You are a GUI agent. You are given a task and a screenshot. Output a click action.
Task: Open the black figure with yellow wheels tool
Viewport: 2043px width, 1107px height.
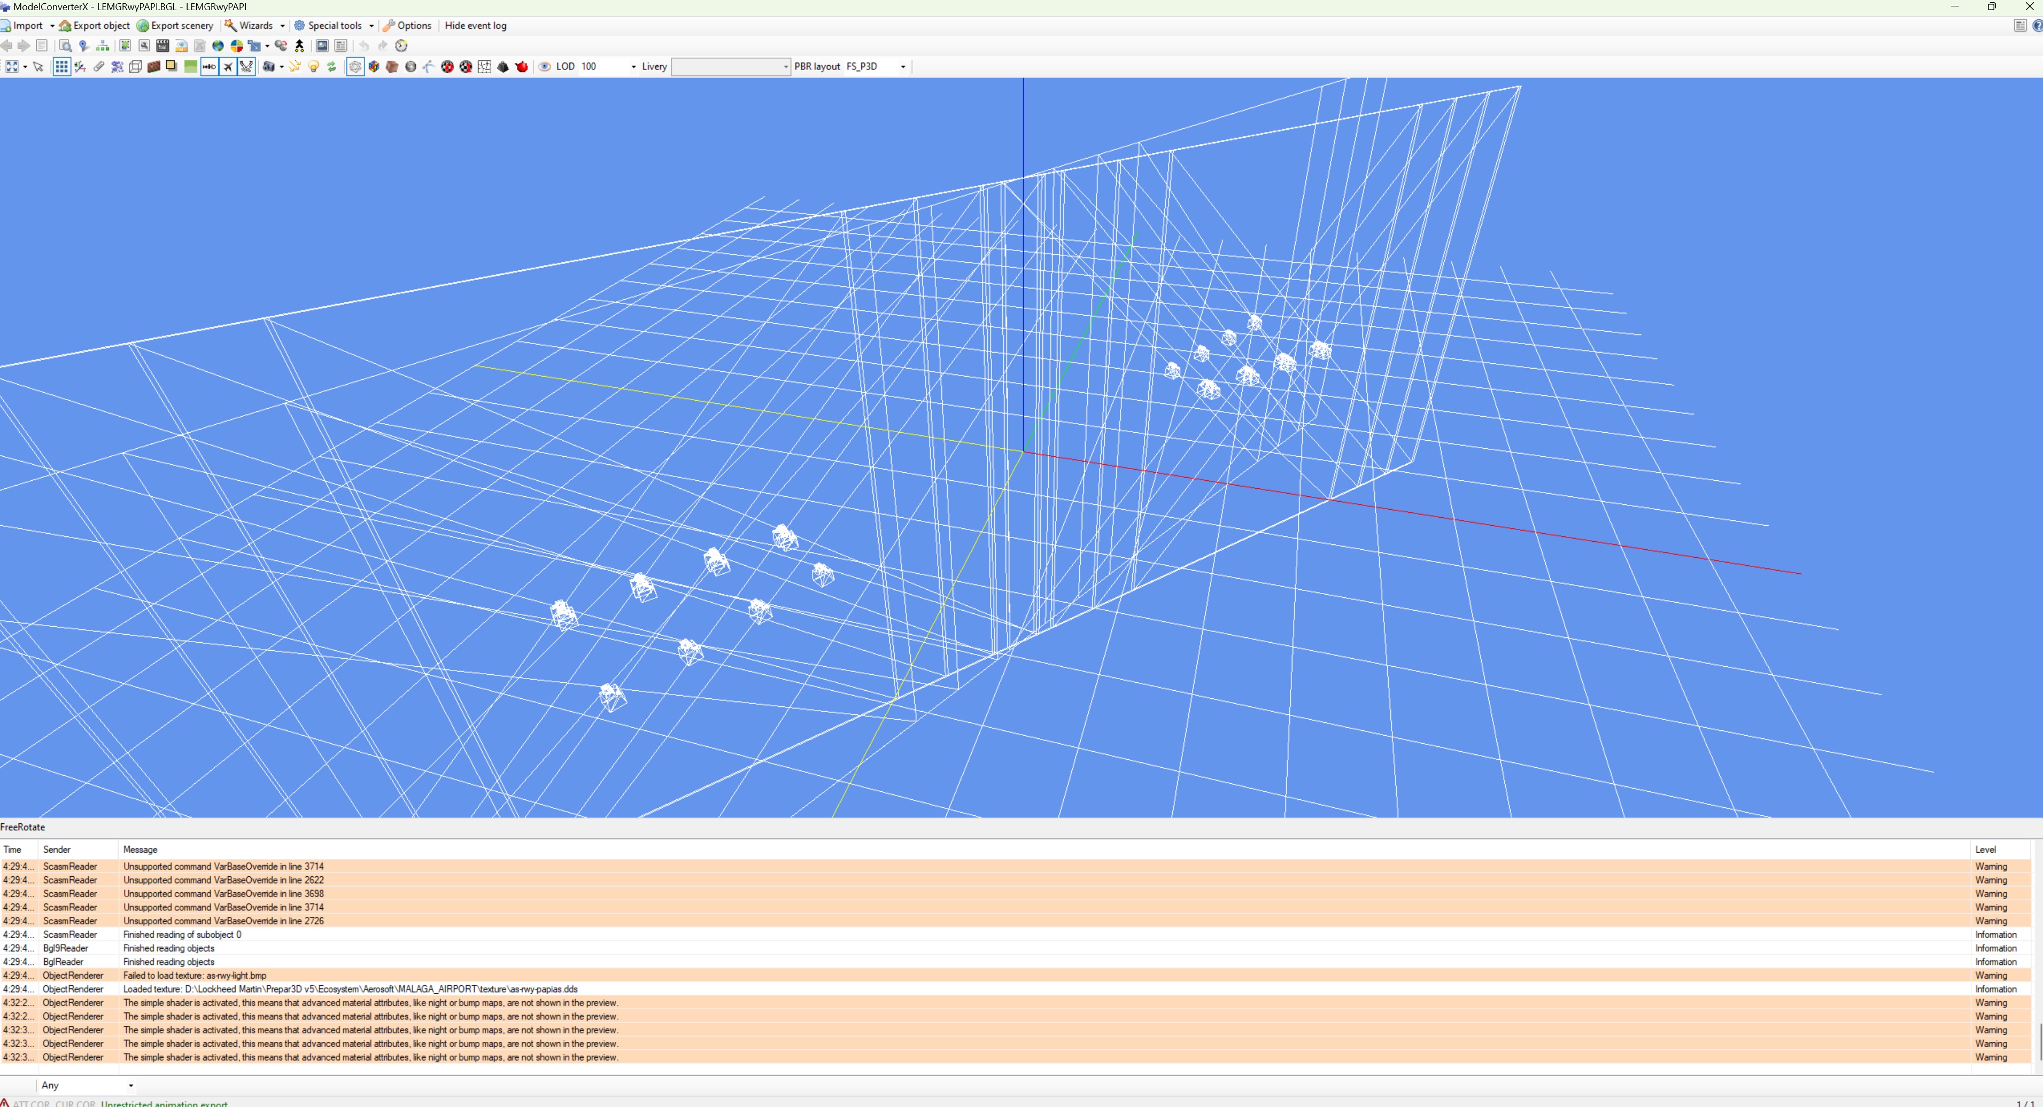(x=299, y=46)
